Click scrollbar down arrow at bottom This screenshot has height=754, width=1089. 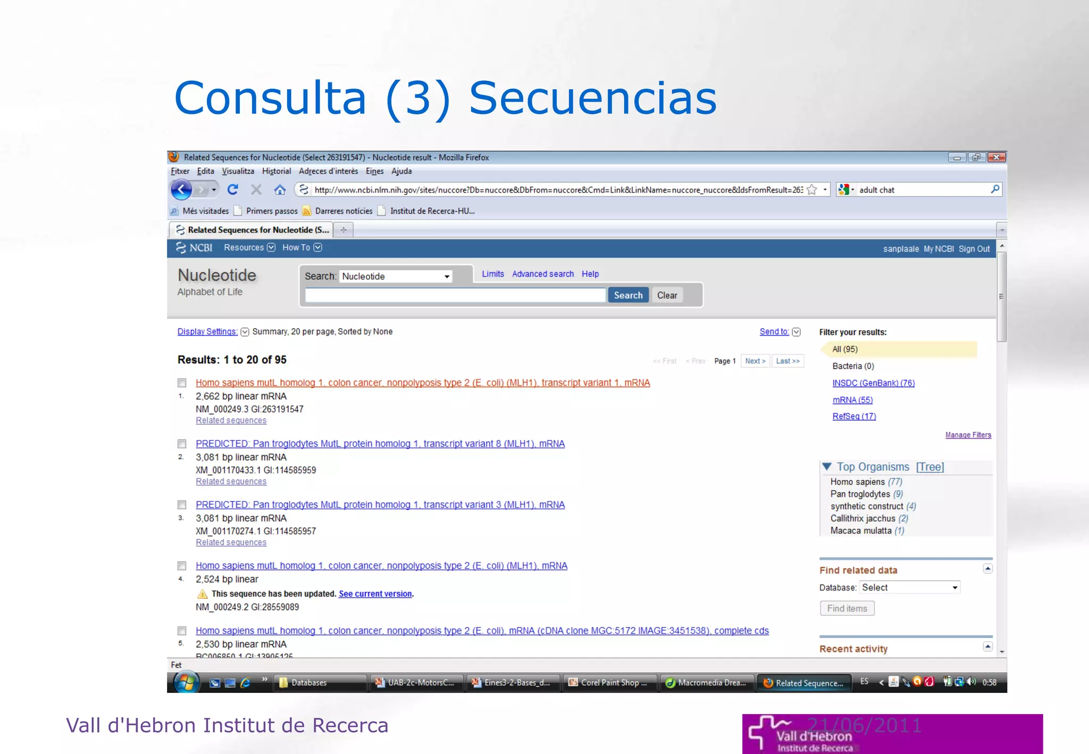pos(1001,652)
